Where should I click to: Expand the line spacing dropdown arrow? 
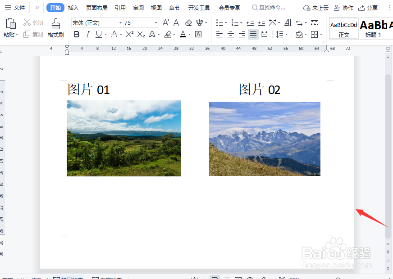coord(286,34)
